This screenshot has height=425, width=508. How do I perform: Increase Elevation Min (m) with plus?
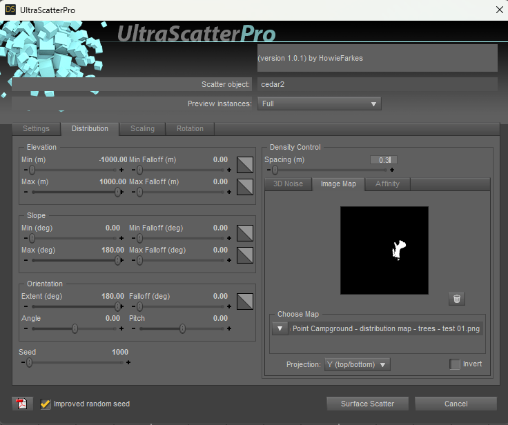(121, 170)
